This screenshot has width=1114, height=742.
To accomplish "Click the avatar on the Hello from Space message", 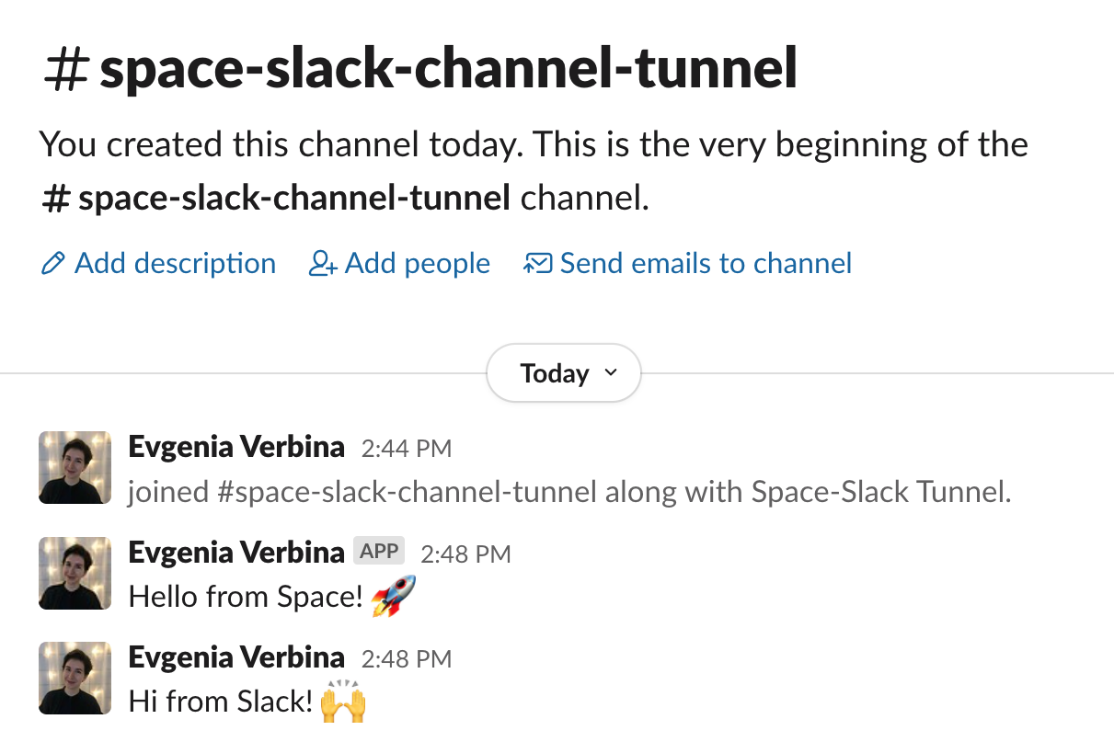I will tap(75, 573).
